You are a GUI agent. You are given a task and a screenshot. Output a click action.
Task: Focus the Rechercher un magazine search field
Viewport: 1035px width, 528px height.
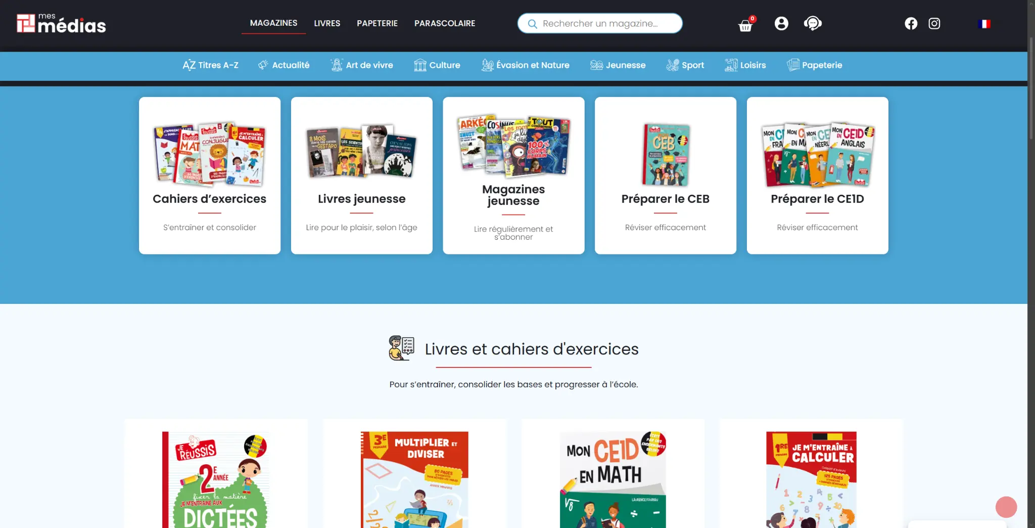600,23
